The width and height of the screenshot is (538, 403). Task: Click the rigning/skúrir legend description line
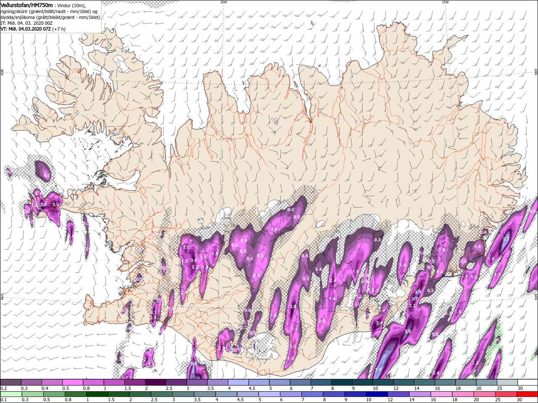tap(50, 11)
